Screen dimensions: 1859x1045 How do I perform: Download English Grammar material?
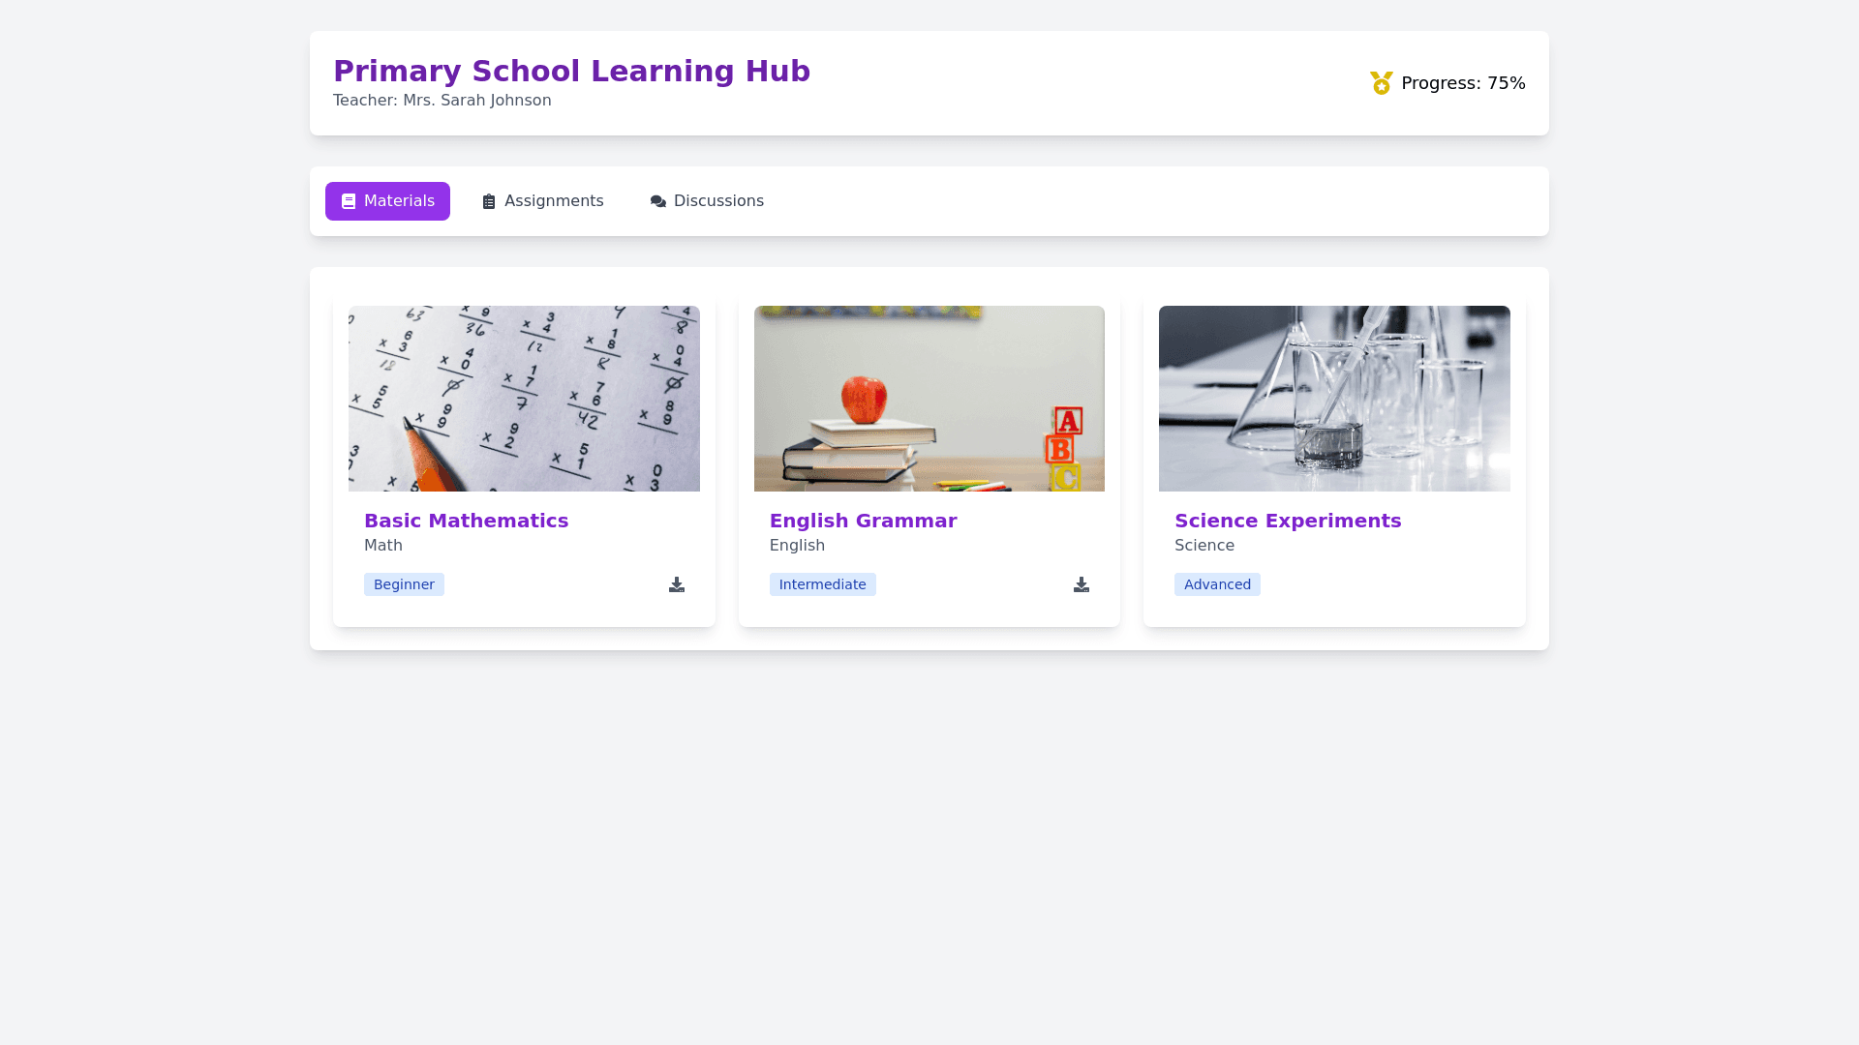coord(1082,584)
